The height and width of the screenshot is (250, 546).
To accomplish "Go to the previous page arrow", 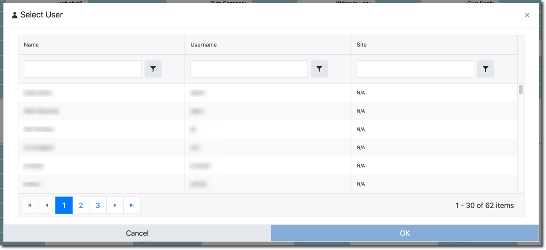I will tap(47, 205).
